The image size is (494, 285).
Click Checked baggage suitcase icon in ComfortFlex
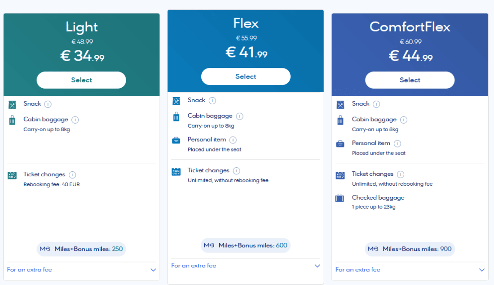[x=340, y=198]
